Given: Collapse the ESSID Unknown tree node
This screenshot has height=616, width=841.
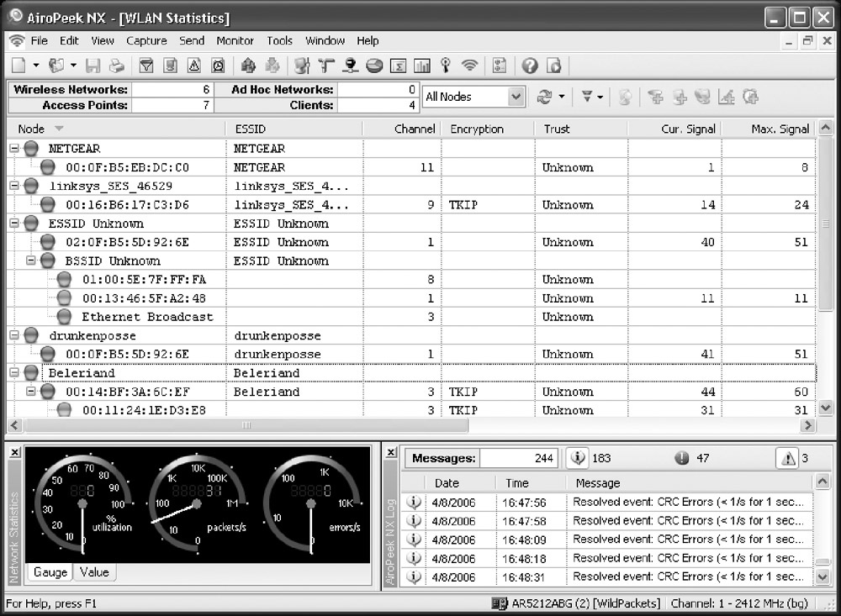Looking at the screenshot, I should pos(14,223).
